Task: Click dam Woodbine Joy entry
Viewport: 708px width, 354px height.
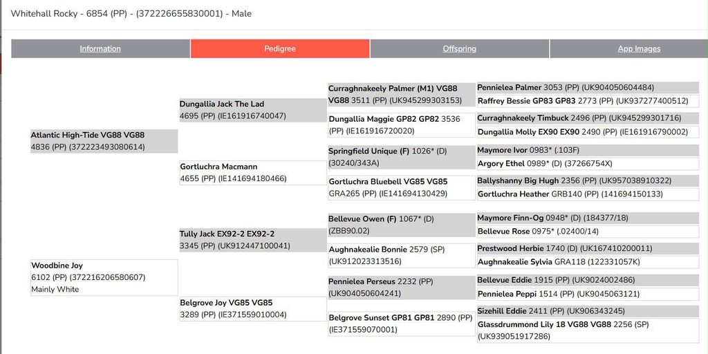Action: [x=104, y=277]
